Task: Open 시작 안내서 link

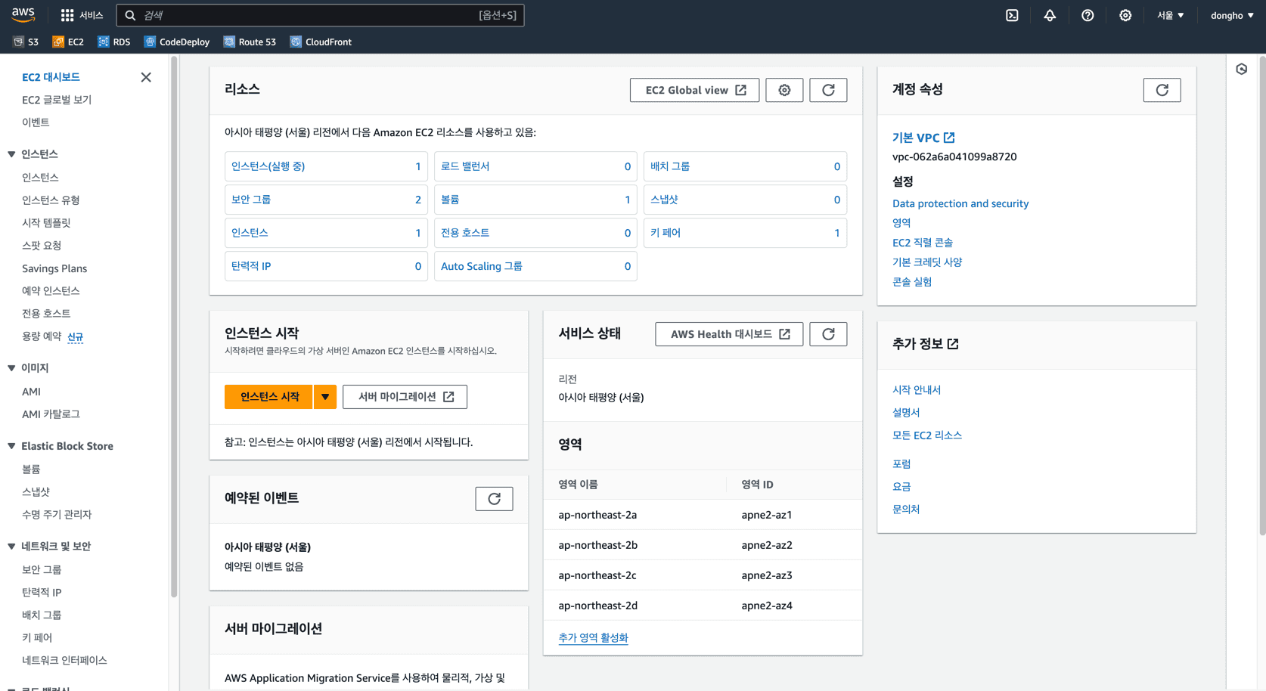Action: [917, 390]
